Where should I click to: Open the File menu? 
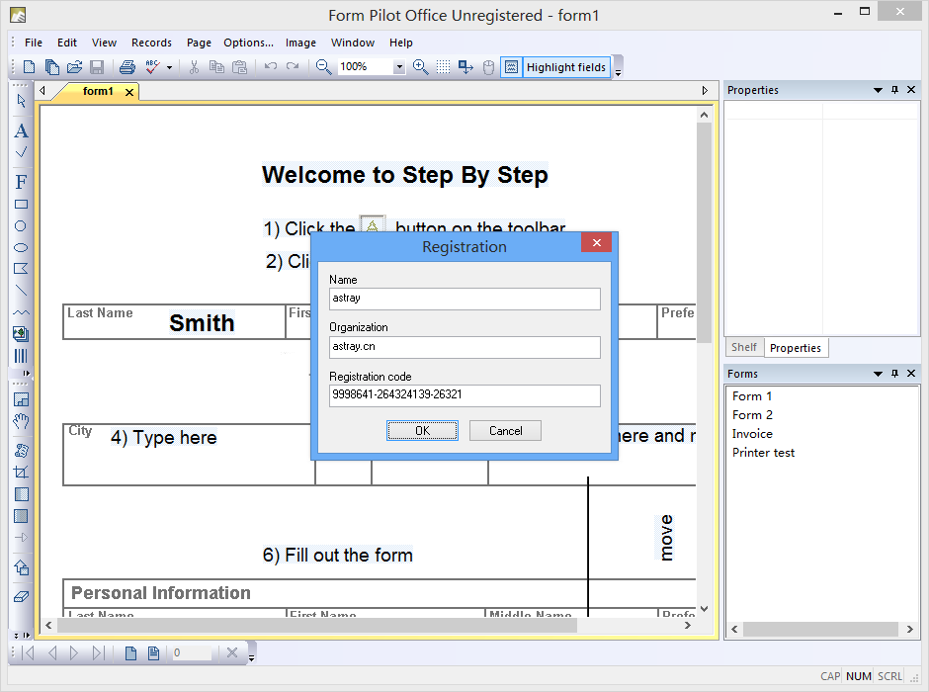click(34, 43)
